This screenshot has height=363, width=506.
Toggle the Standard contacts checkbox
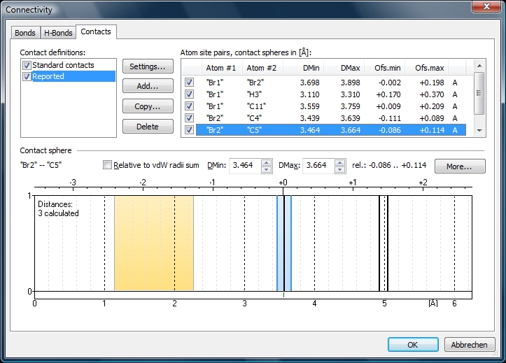27,65
